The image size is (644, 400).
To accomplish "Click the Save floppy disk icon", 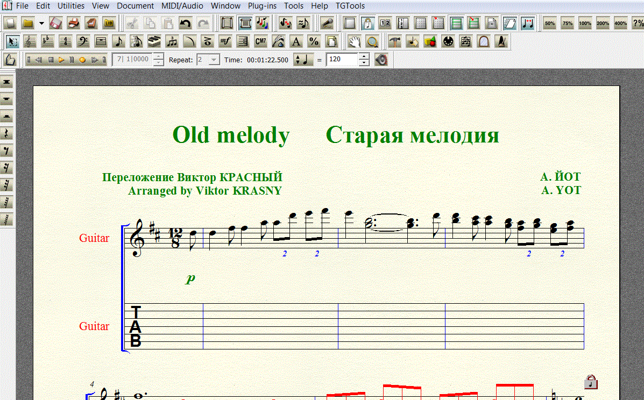I will click(55, 23).
